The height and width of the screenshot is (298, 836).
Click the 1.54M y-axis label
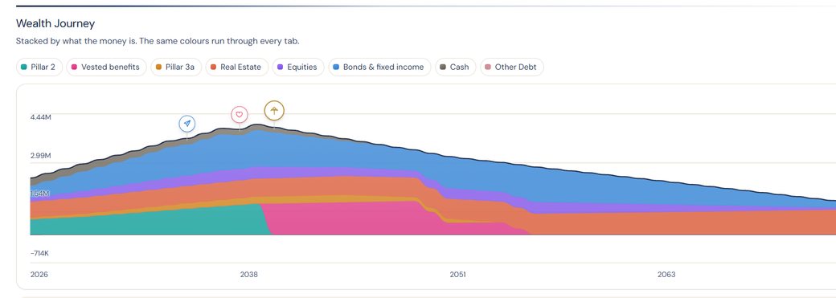[x=39, y=194]
